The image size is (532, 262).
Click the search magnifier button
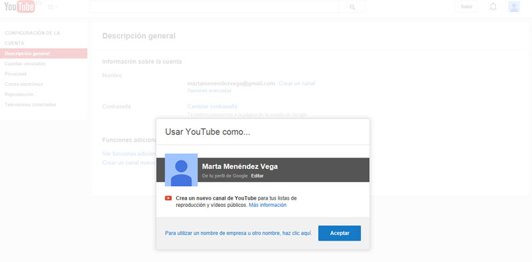tap(352, 7)
